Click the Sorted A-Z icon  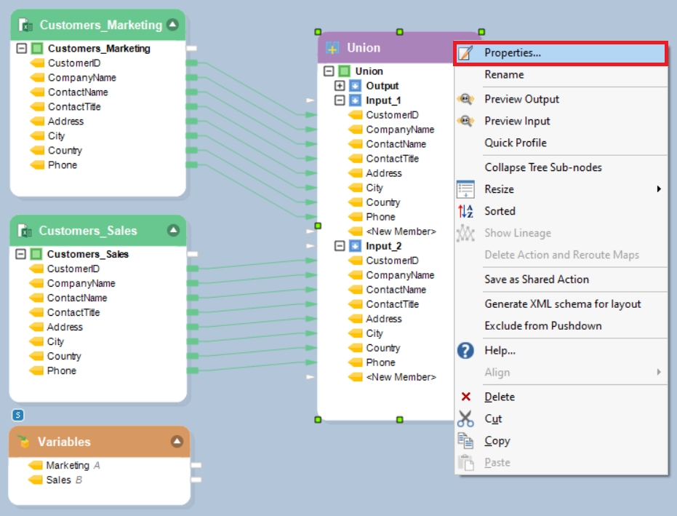pyautogui.click(x=465, y=211)
